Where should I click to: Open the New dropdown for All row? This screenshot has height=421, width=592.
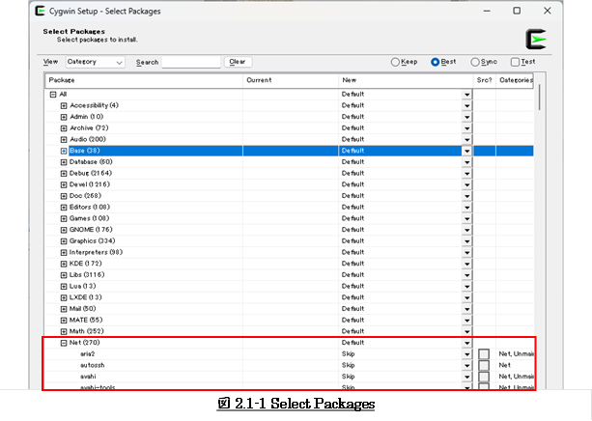click(467, 95)
